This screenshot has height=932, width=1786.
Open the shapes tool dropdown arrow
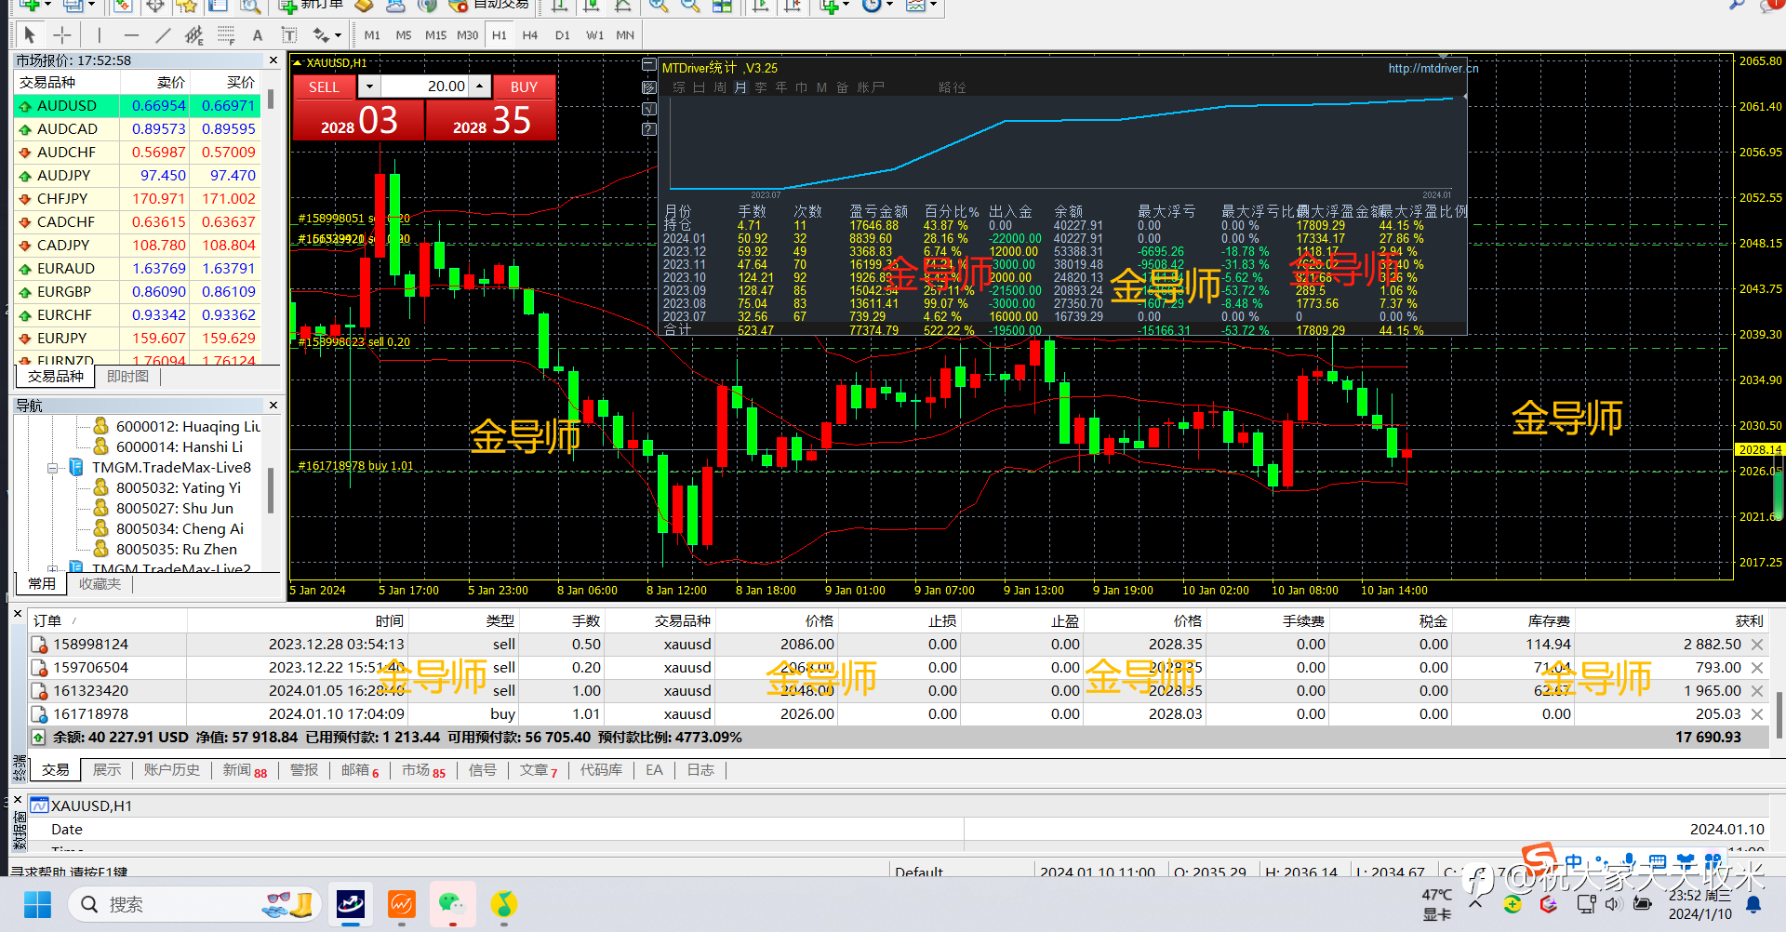click(x=338, y=35)
